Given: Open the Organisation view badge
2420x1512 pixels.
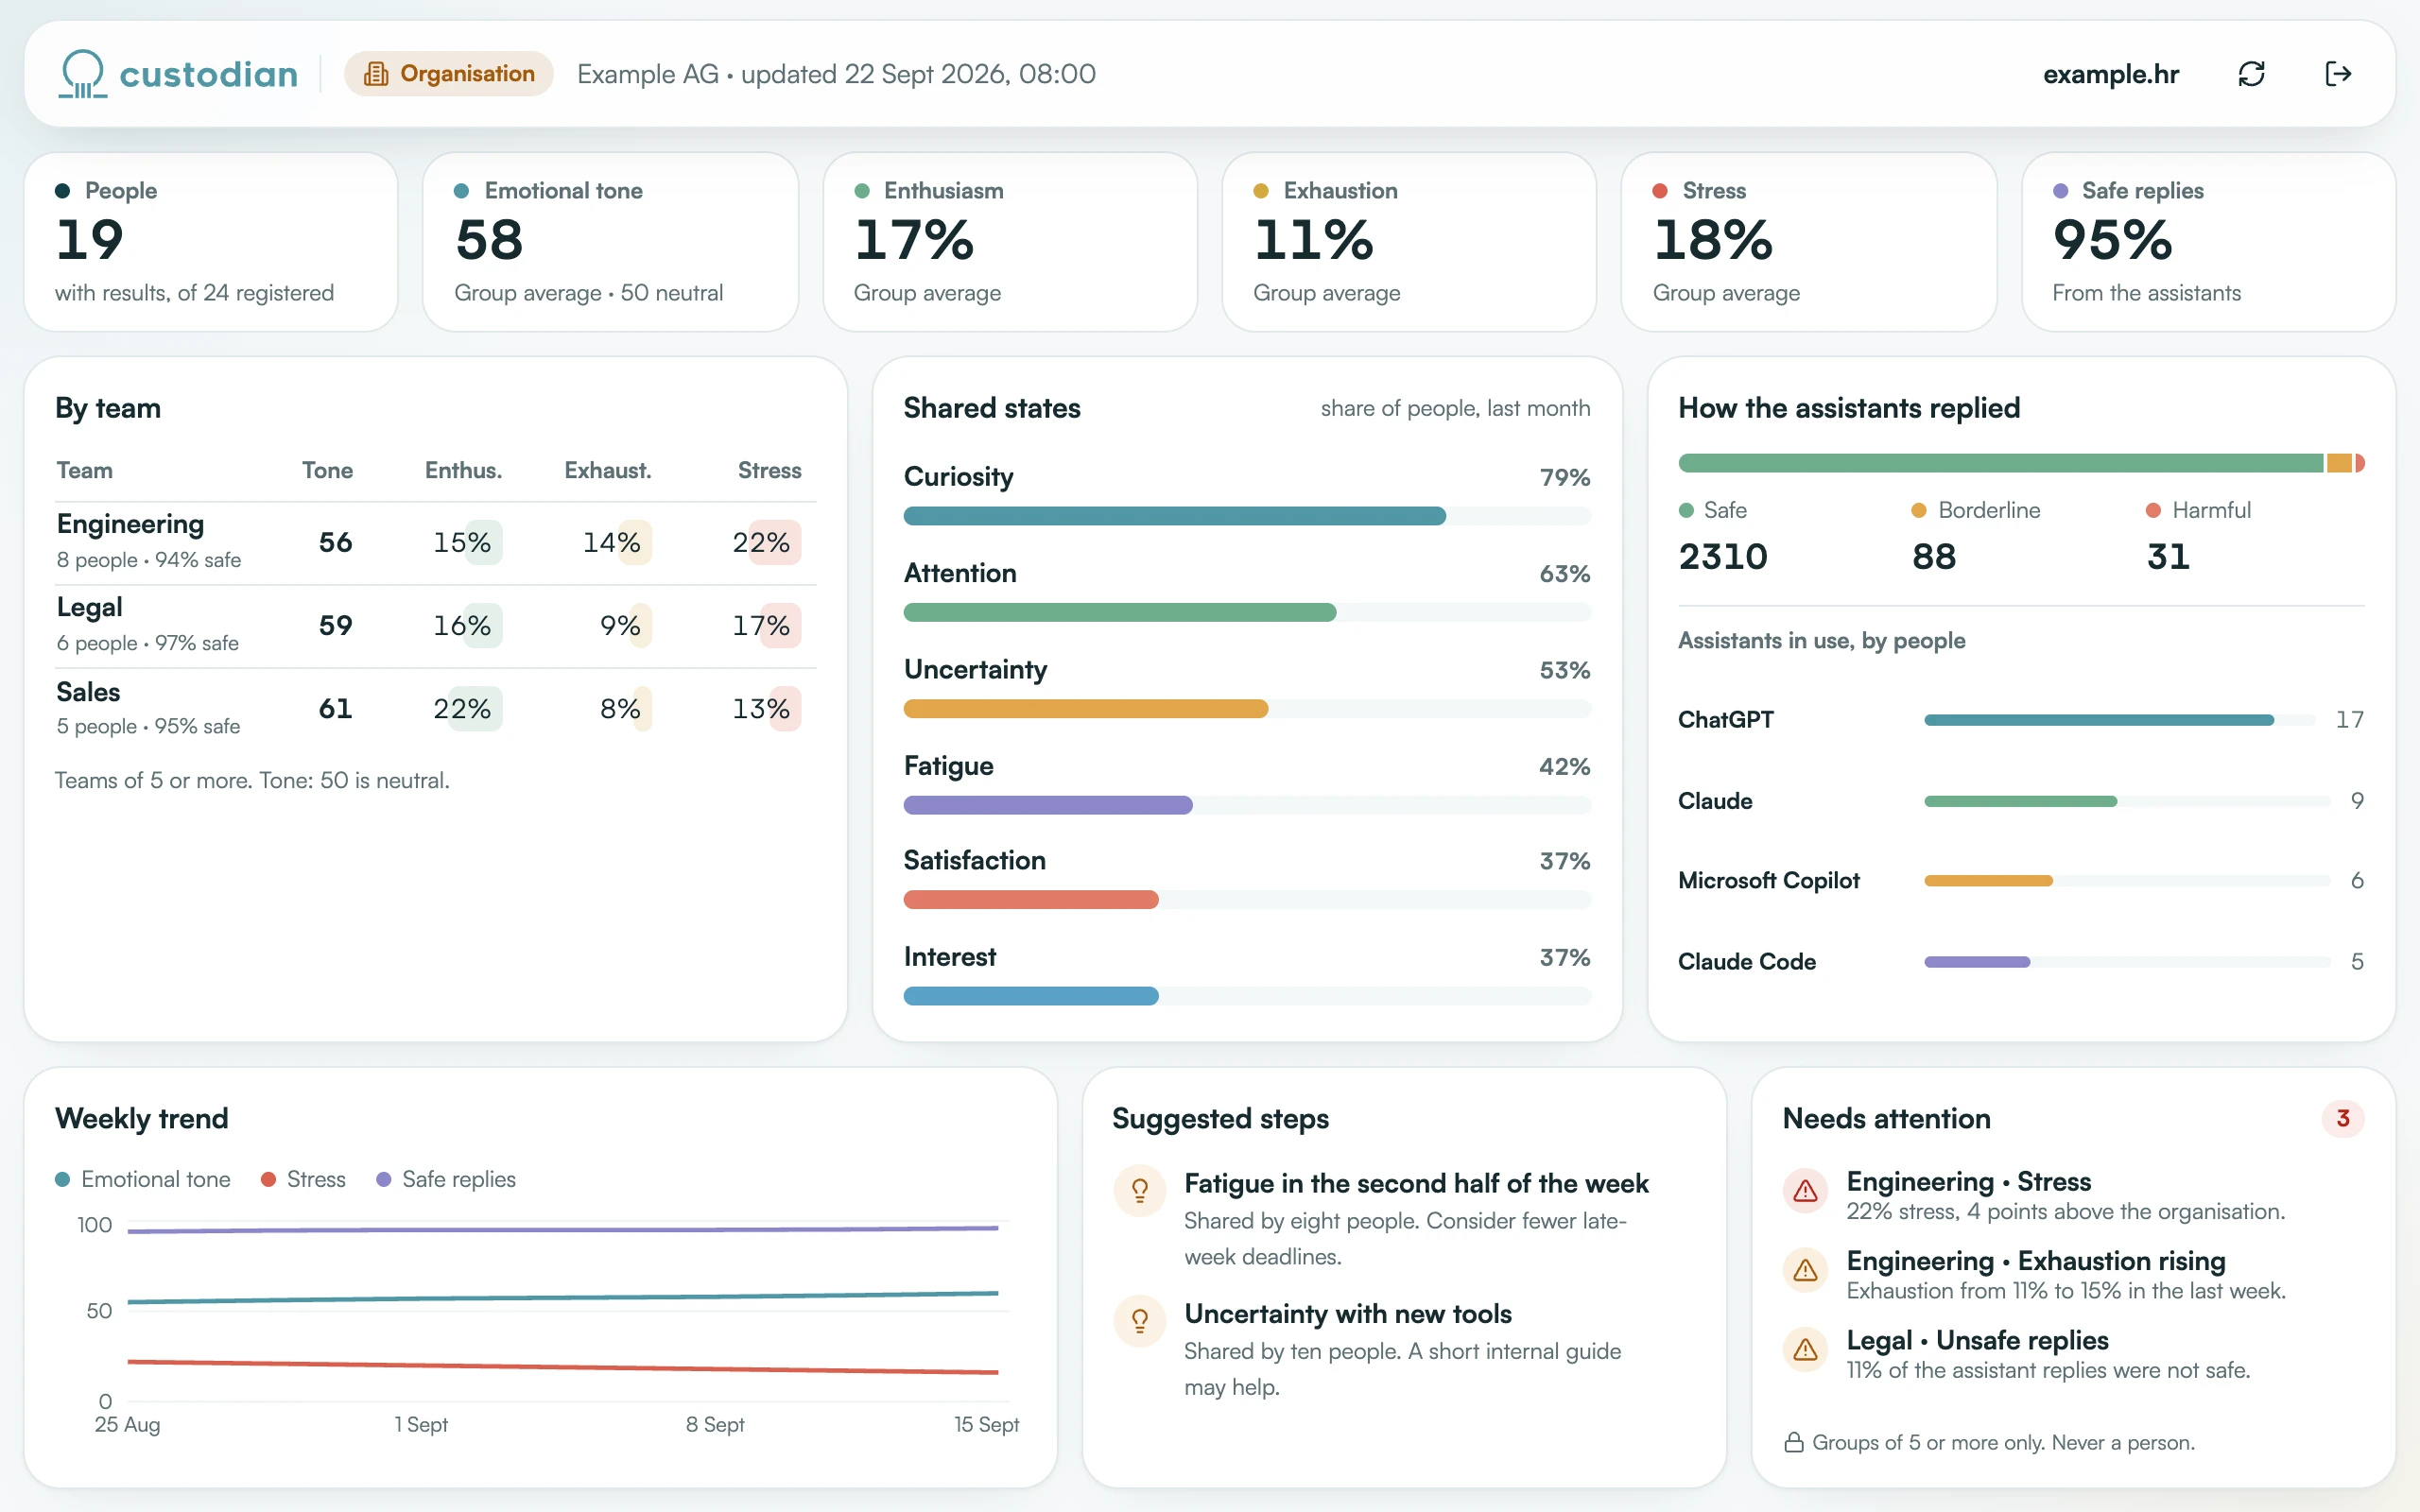Looking at the screenshot, I should (x=448, y=74).
